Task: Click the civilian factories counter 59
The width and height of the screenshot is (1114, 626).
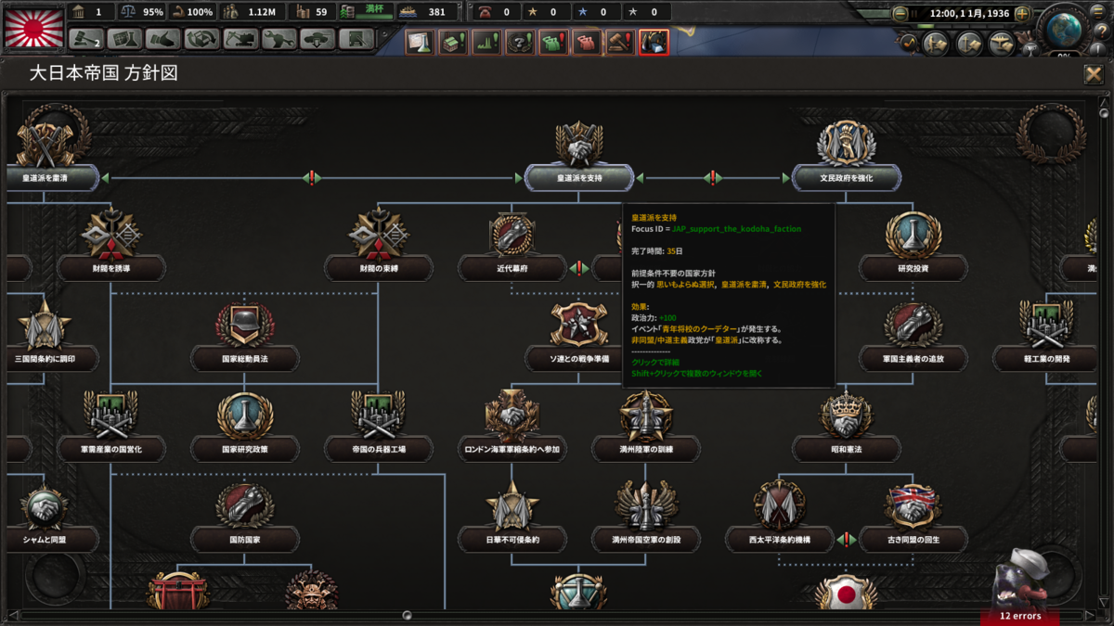Action: pyautogui.click(x=311, y=12)
